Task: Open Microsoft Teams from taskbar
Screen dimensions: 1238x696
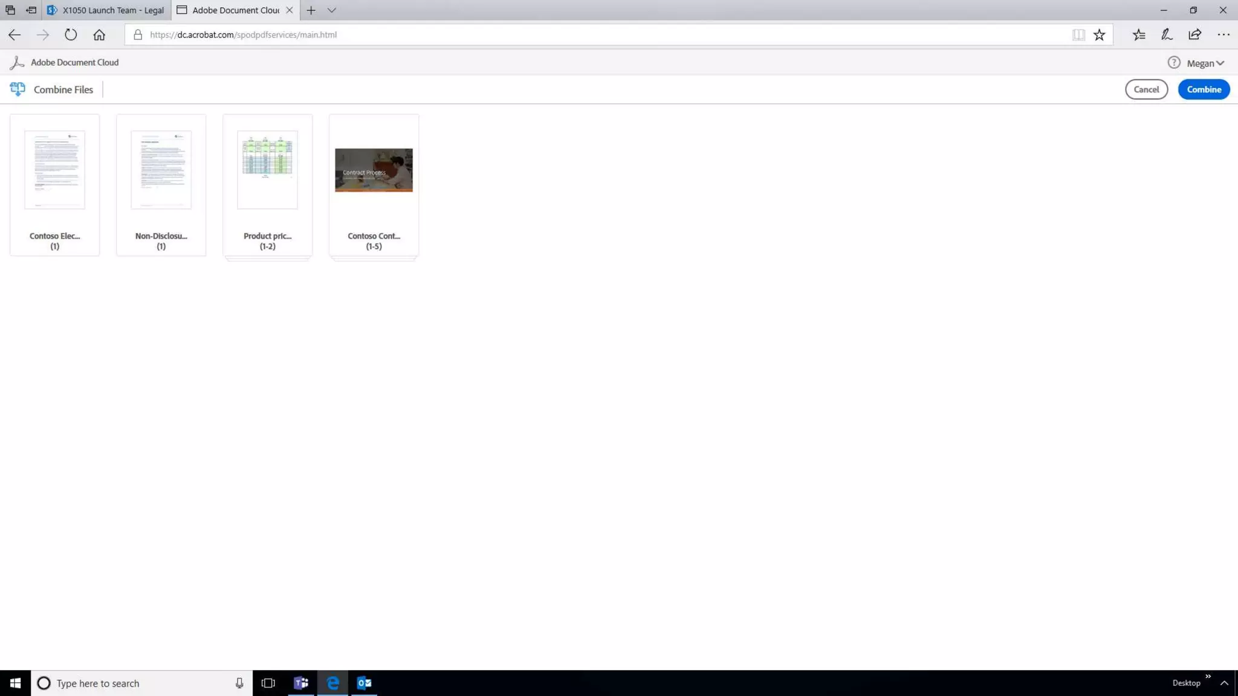Action: (300, 683)
